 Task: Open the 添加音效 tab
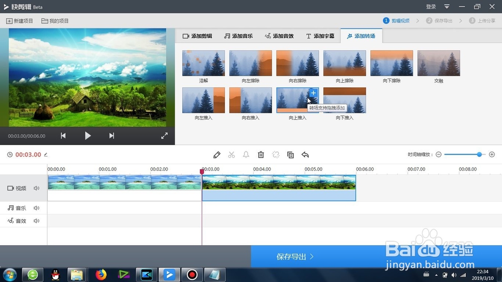tap(279, 36)
